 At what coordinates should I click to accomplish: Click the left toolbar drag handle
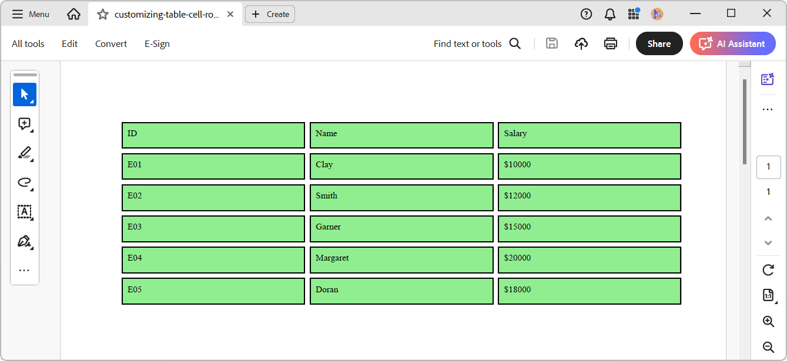[25, 75]
